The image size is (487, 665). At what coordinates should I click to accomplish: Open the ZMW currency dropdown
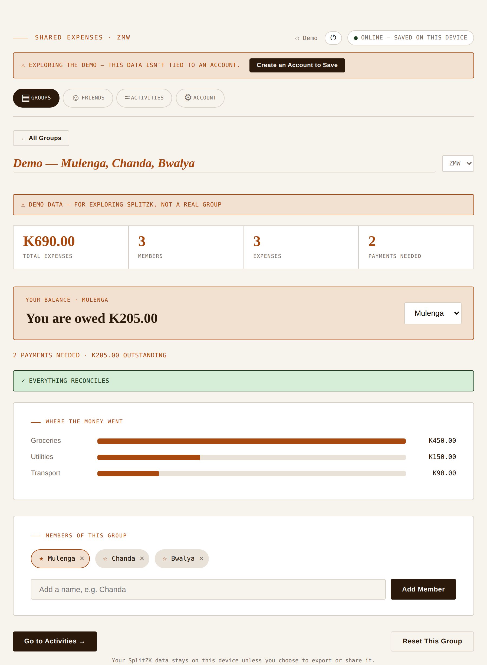(458, 164)
